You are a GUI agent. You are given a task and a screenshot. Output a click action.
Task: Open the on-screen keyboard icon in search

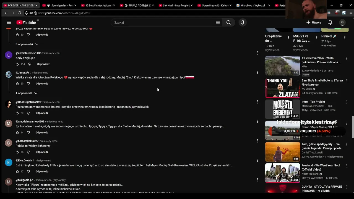218,22
